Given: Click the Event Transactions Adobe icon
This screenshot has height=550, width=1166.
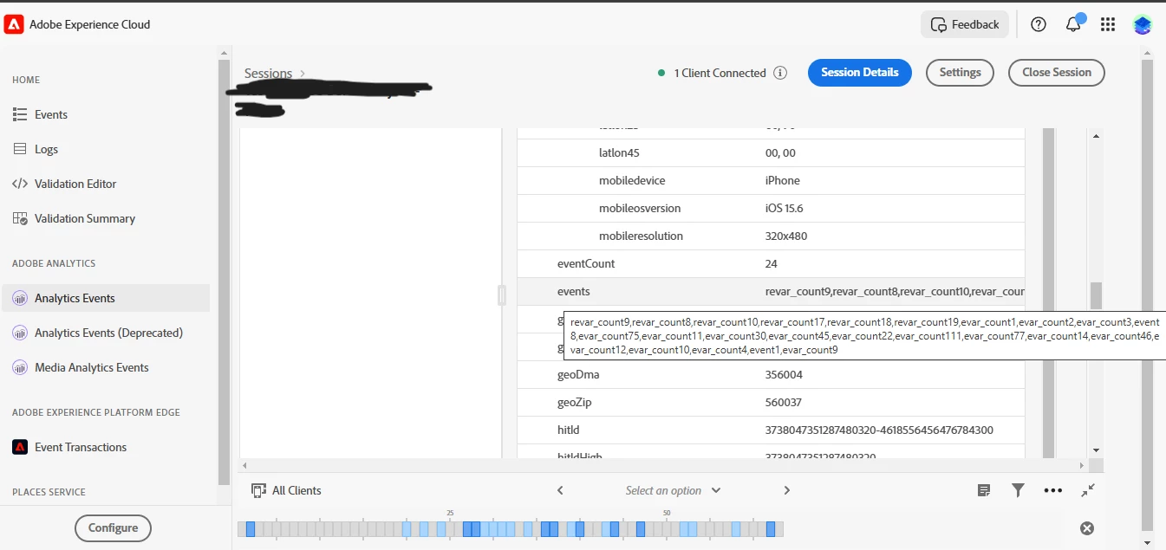Looking at the screenshot, I should 20,447.
